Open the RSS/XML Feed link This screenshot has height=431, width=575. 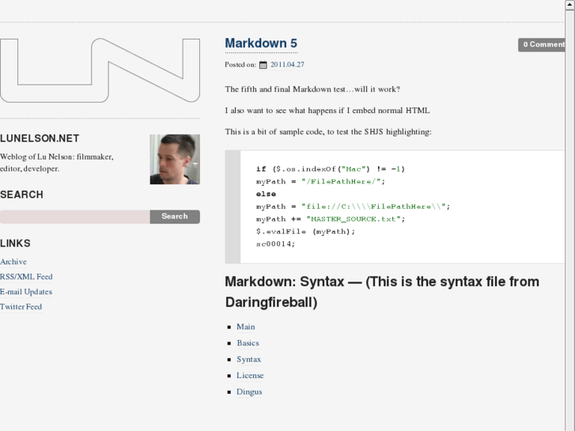coord(26,277)
